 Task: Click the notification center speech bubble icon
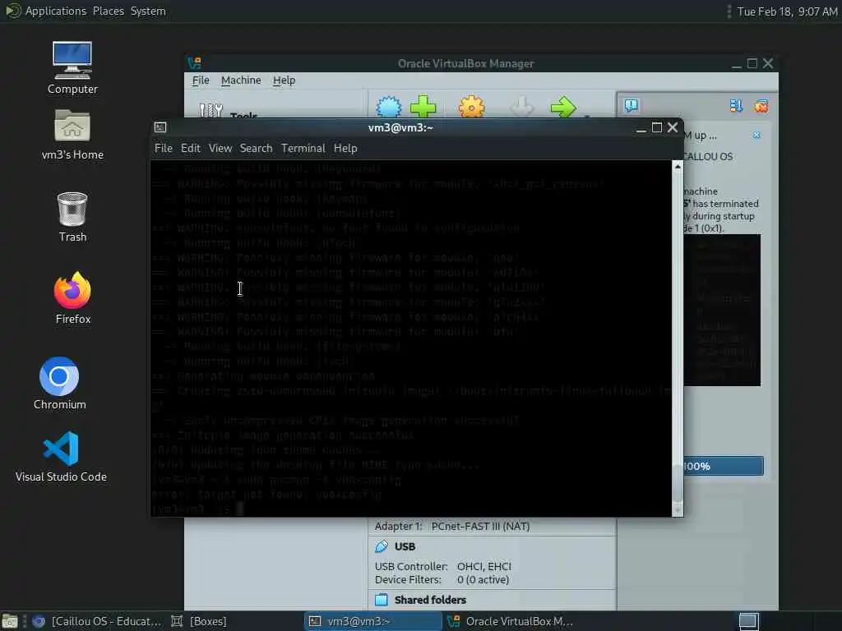click(x=631, y=106)
